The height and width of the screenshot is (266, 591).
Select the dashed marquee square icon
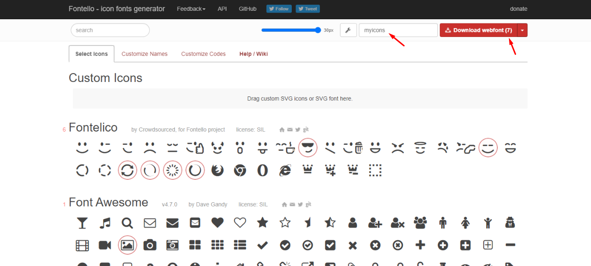[375, 170]
